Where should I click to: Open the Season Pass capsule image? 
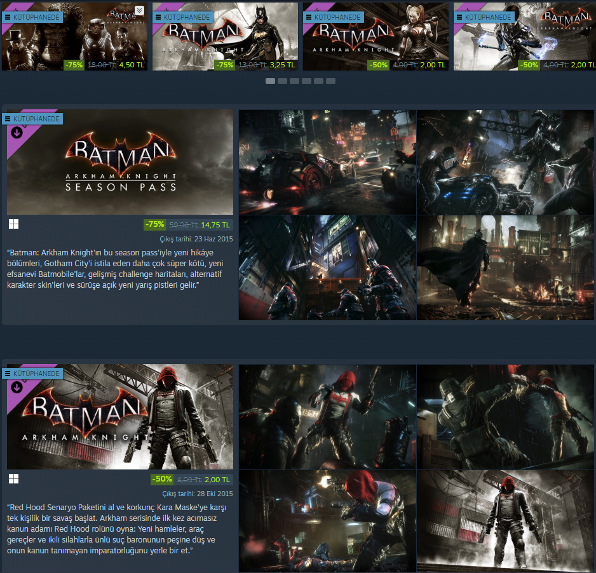point(120,162)
